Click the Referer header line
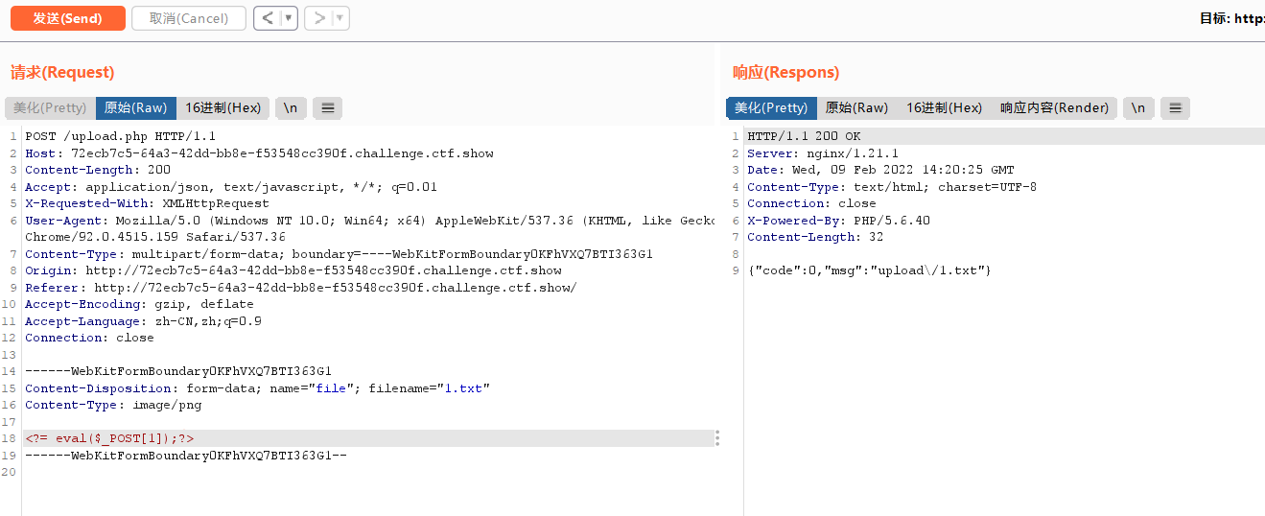This screenshot has width=1265, height=516. (301, 288)
